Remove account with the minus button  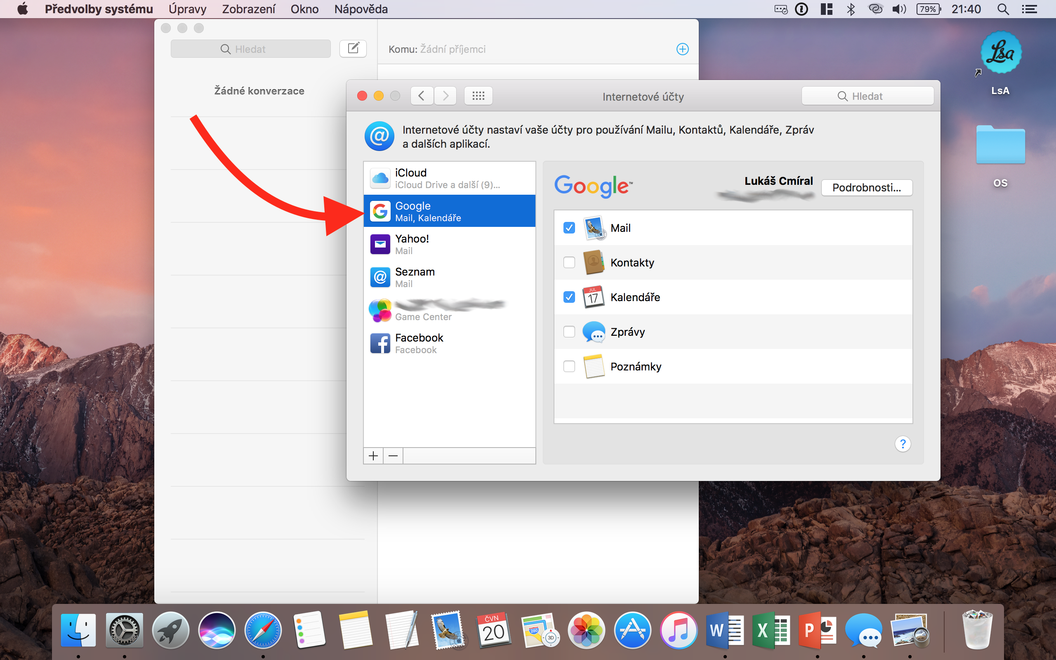(x=393, y=456)
